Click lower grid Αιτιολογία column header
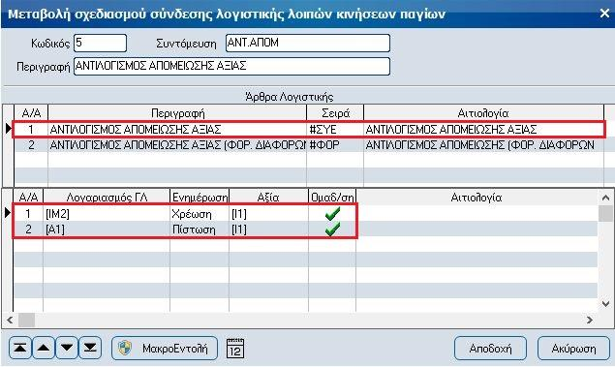 coord(477,197)
